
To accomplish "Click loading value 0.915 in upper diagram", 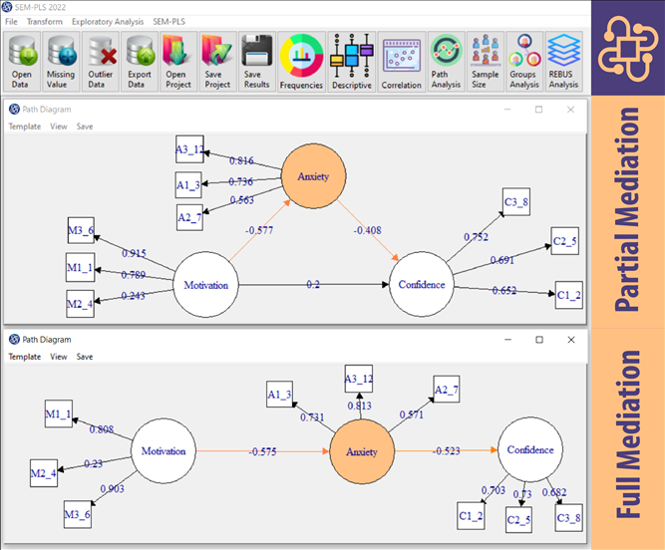I will (134, 253).
